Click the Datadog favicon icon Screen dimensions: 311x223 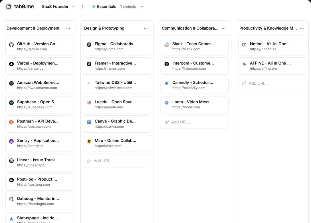[x=11, y=199]
